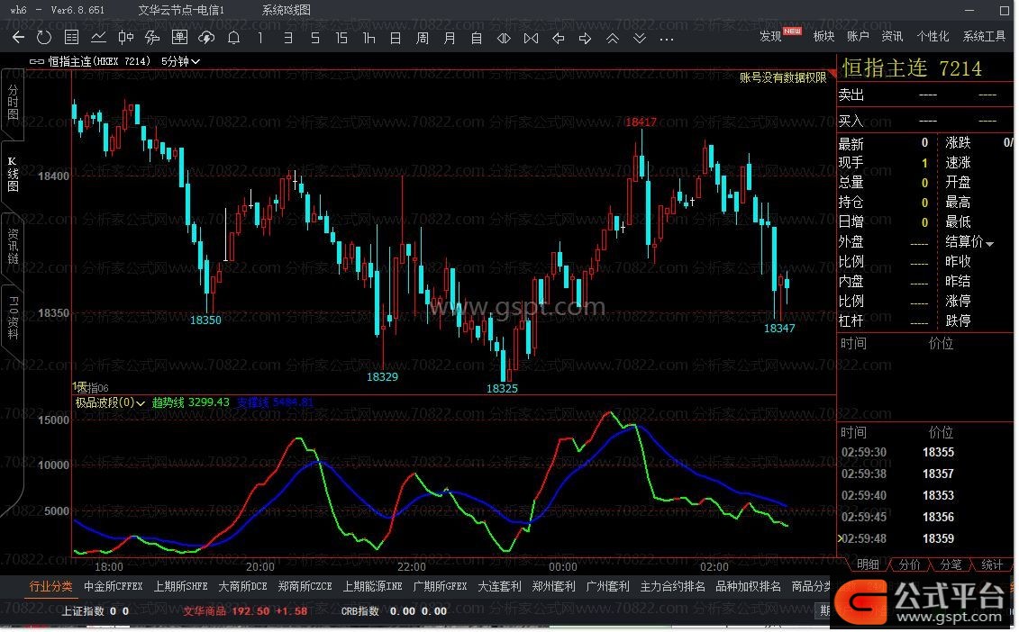
Task: Switch to the 资讯链 side tab
Action: [13, 246]
